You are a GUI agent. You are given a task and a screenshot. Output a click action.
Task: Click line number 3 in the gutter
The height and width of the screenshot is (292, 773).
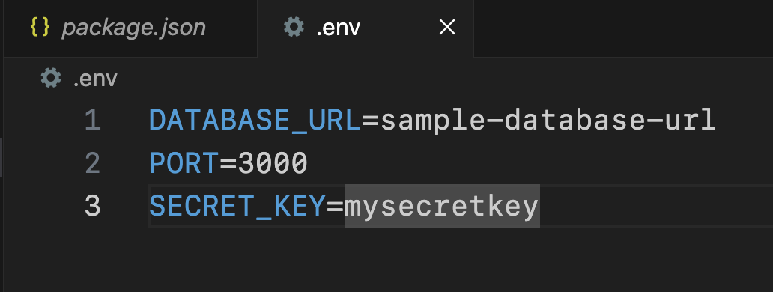[x=93, y=206]
